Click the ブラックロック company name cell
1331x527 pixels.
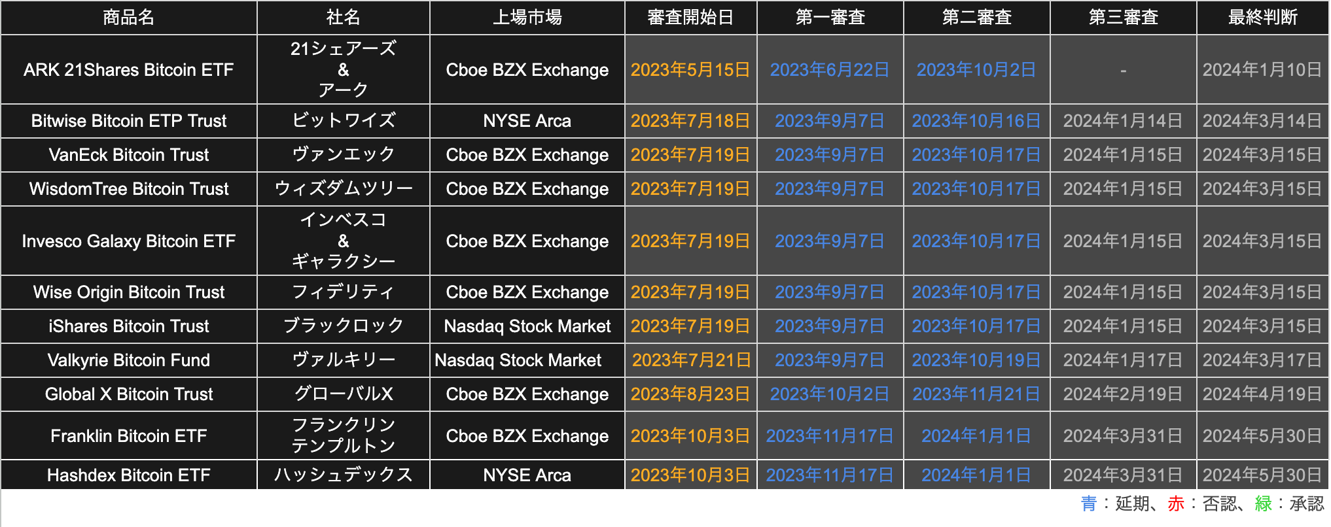tap(344, 326)
